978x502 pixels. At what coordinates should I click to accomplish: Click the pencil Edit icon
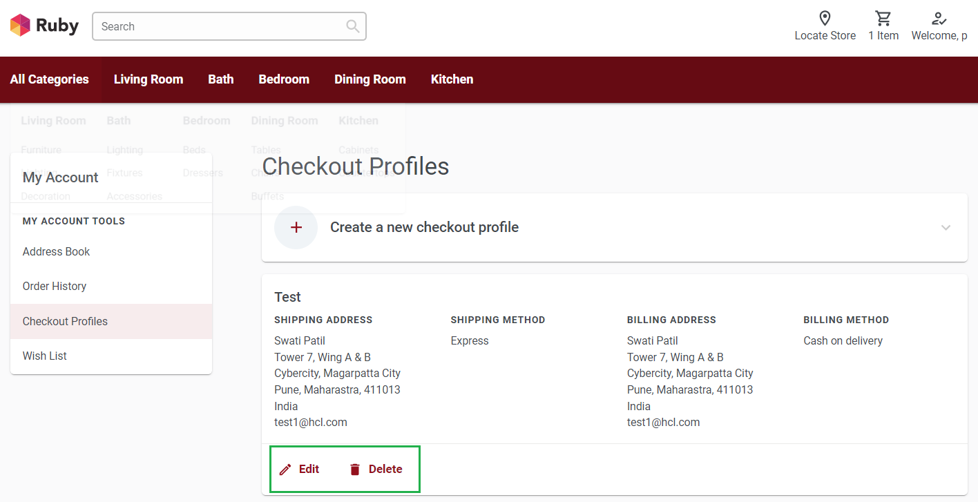point(285,470)
